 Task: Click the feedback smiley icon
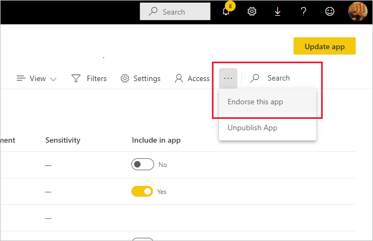(x=330, y=12)
